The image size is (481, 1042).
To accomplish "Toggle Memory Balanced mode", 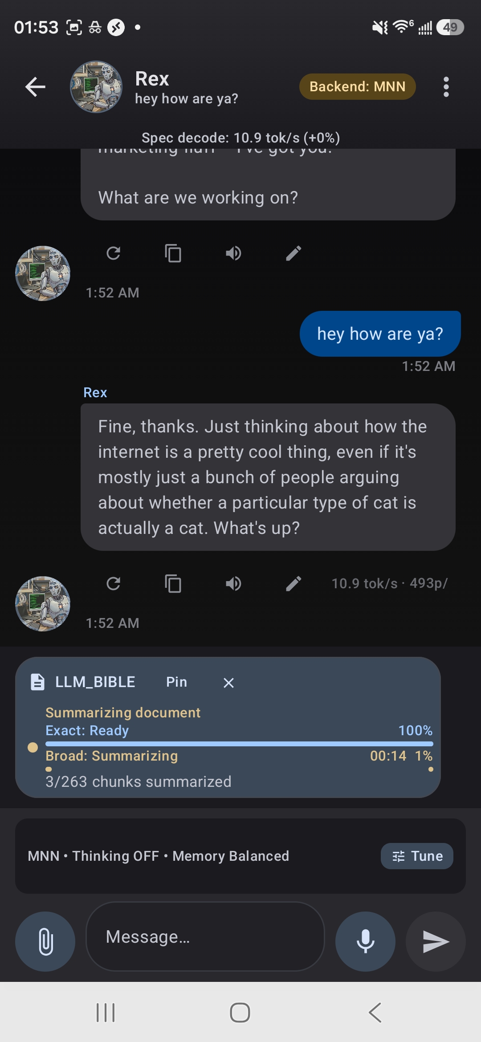I will 230,855.
